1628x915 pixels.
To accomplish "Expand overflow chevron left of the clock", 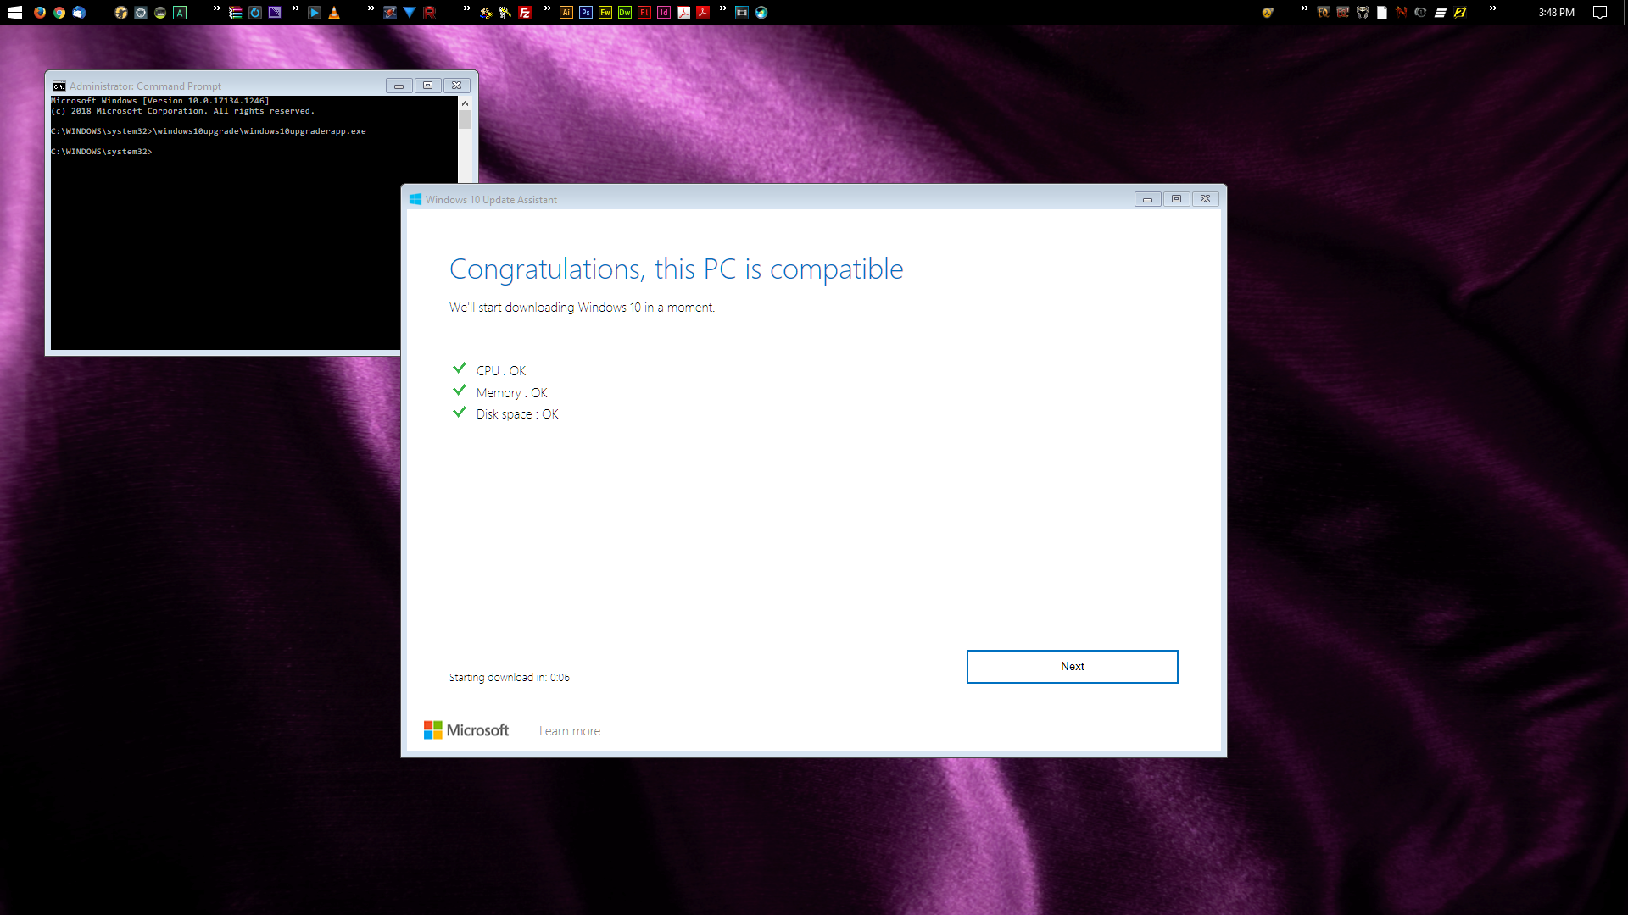I will 1493,8.
